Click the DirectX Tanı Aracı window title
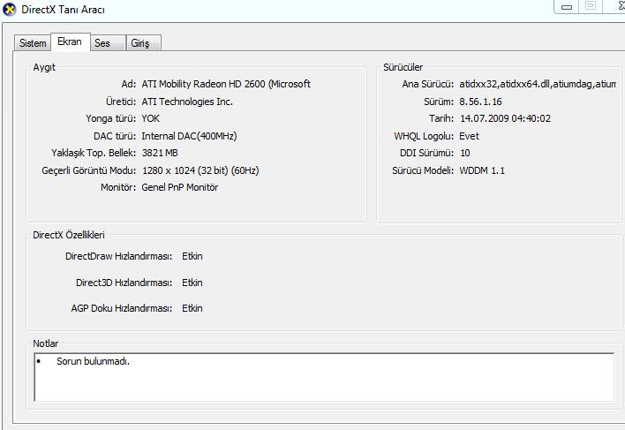Viewport: 625px width, 430px height. click(x=63, y=10)
